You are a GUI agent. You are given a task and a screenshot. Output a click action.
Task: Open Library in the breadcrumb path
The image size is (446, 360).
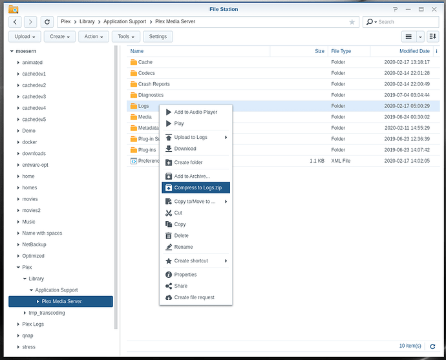(x=87, y=21)
